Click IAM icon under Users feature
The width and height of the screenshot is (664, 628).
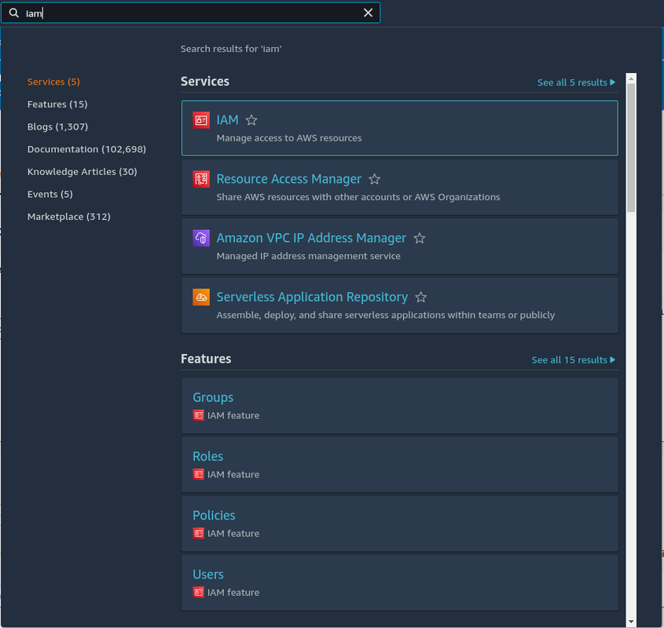tap(198, 593)
